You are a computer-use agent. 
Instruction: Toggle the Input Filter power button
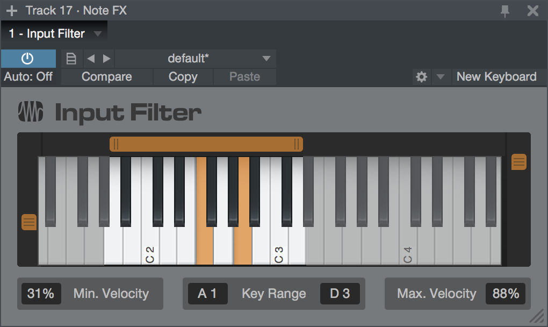(x=28, y=59)
